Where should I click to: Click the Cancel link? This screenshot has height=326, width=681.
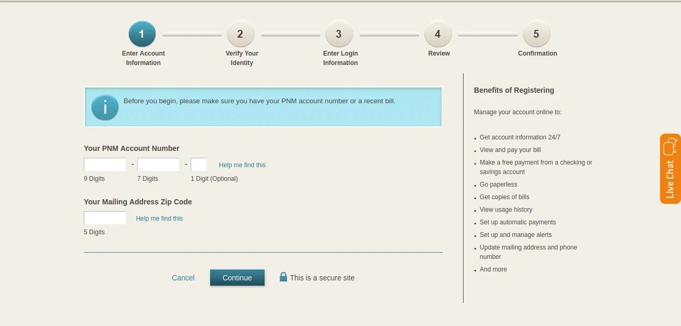pos(183,277)
